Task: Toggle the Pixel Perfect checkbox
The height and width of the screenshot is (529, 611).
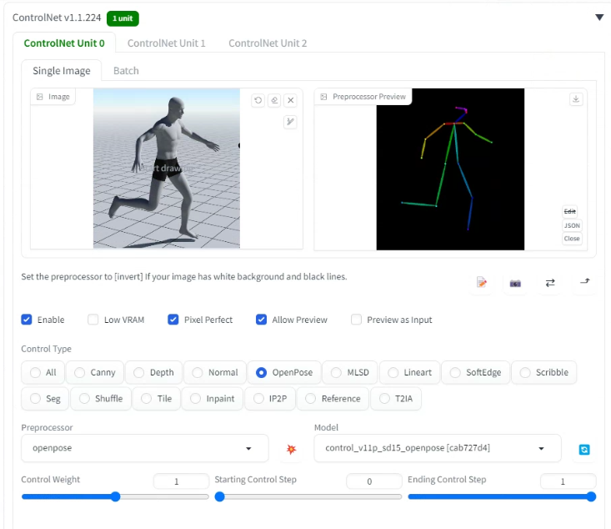Action: pyautogui.click(x=173, y=320)
